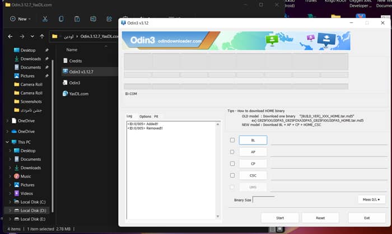Expand the first OneDrive node
The width and height of the screenshot is (392, 234).
click(x=7, y=121)
